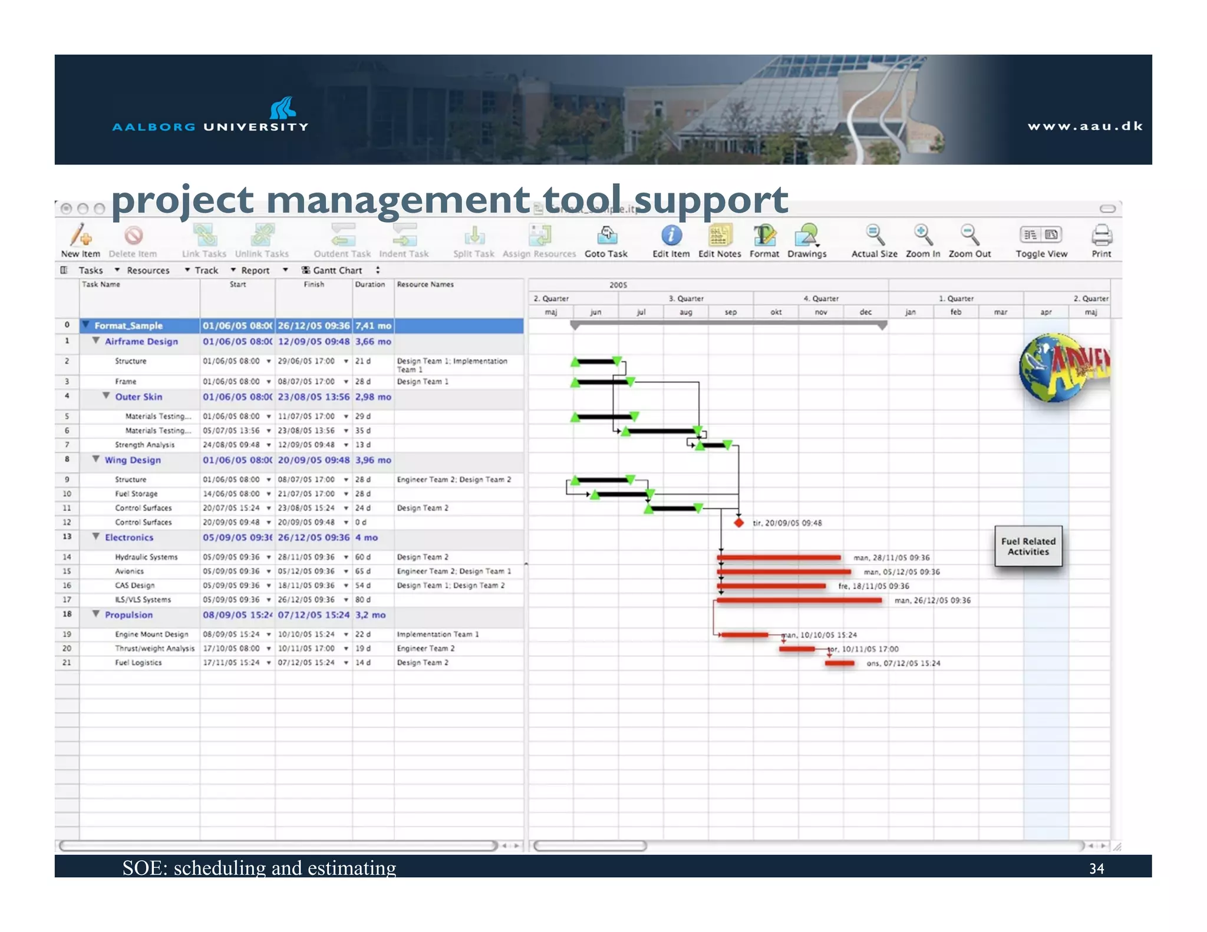Open the Edit Notes icon
Viewport: 1207px width, 932px height.
(x=720, y=235)
